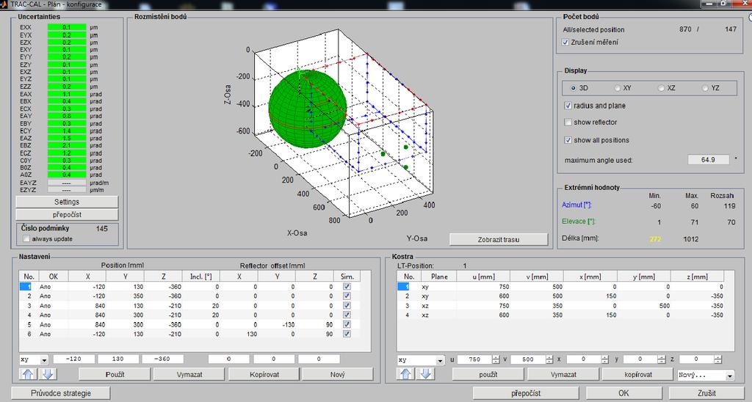Select the XZ display view
752x402 pixels.
click(662, 88)
